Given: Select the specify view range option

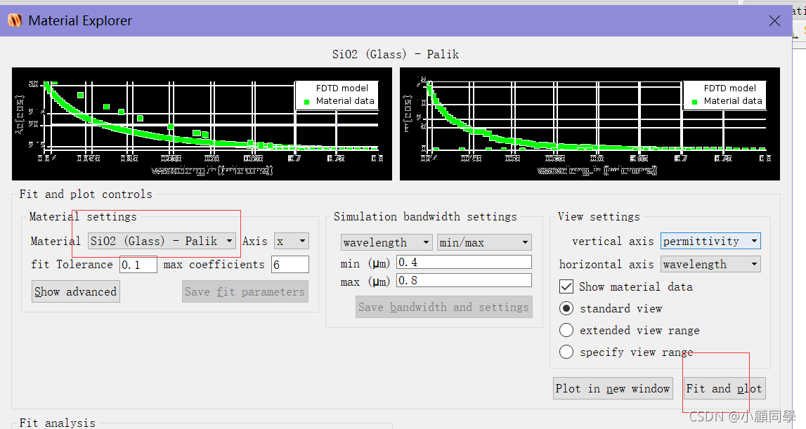Looking at the screenshot, I should pos(566,352).
